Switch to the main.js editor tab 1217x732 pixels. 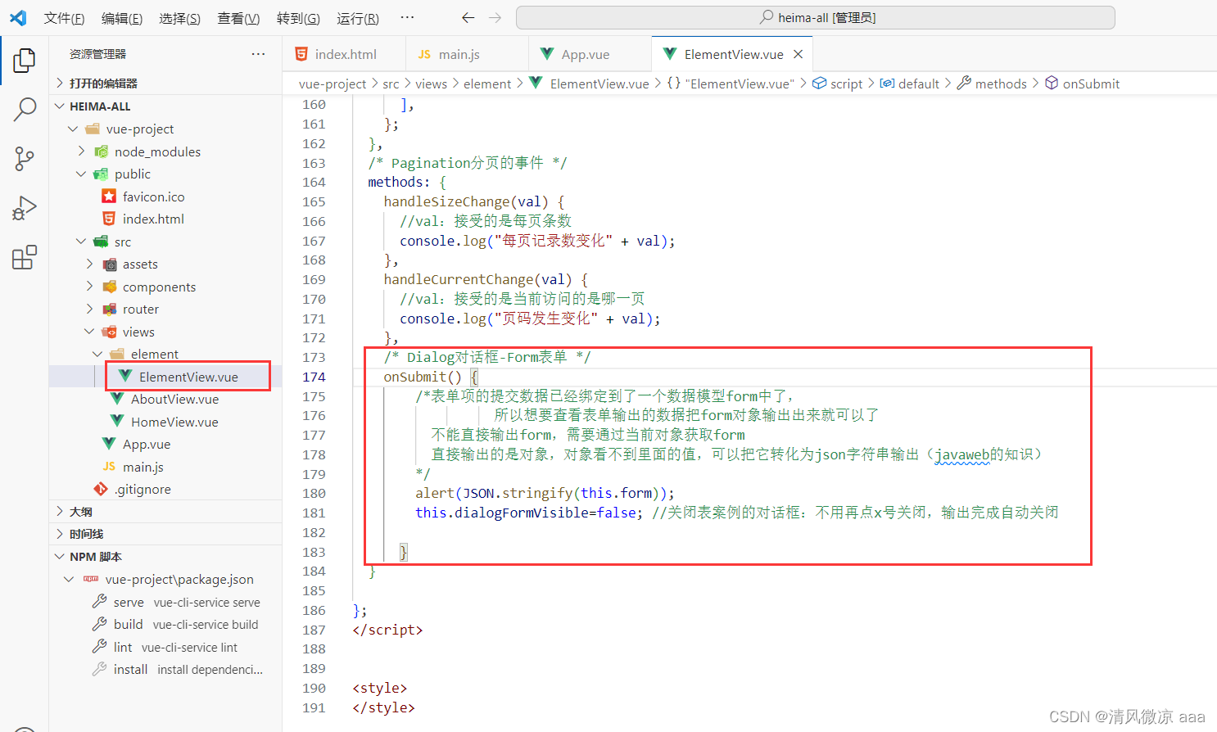pos(467,54)
